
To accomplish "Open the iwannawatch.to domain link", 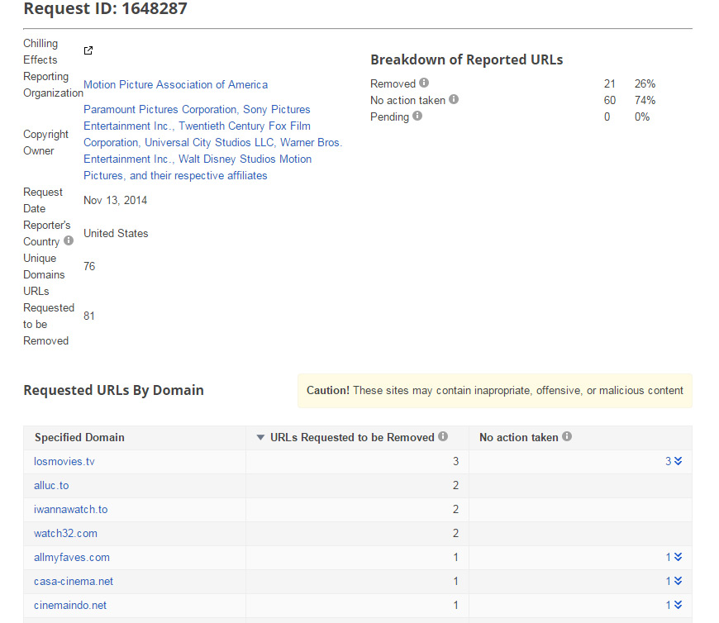I will 70,510.
